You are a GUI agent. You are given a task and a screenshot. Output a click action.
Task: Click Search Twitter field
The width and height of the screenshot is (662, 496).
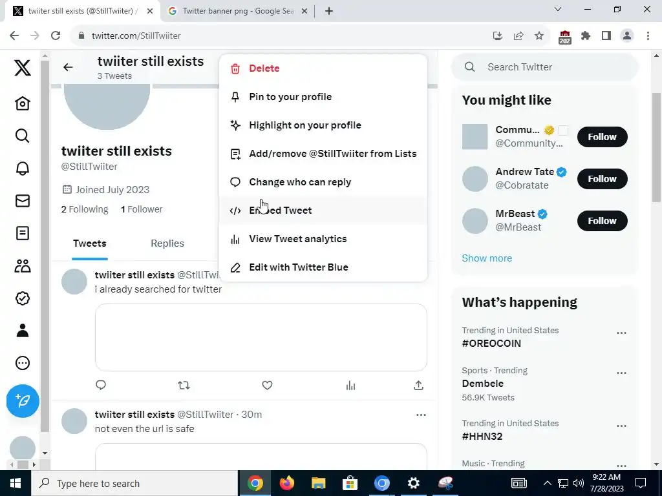click(x=544, y=67)
